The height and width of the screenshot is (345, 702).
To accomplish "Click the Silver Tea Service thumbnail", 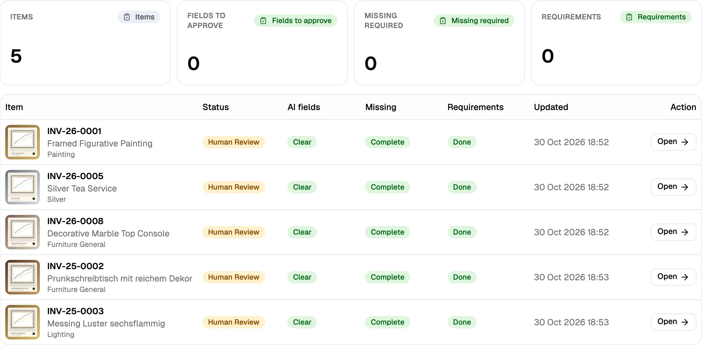I will pyautogui.click(x=23, y=187).
